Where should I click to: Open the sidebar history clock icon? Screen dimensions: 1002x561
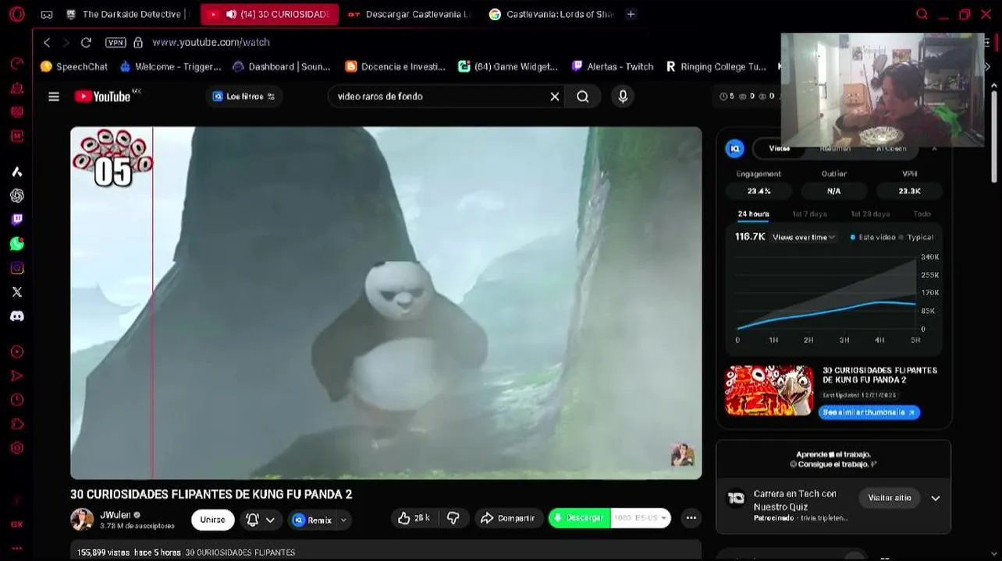pos(17,400)
